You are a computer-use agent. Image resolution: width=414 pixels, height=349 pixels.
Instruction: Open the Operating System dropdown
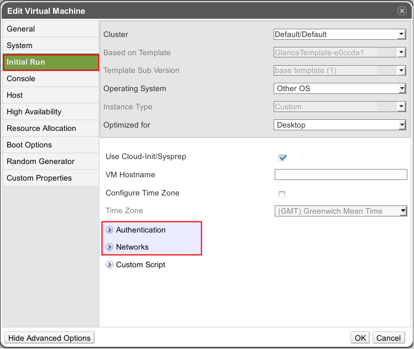340,88
